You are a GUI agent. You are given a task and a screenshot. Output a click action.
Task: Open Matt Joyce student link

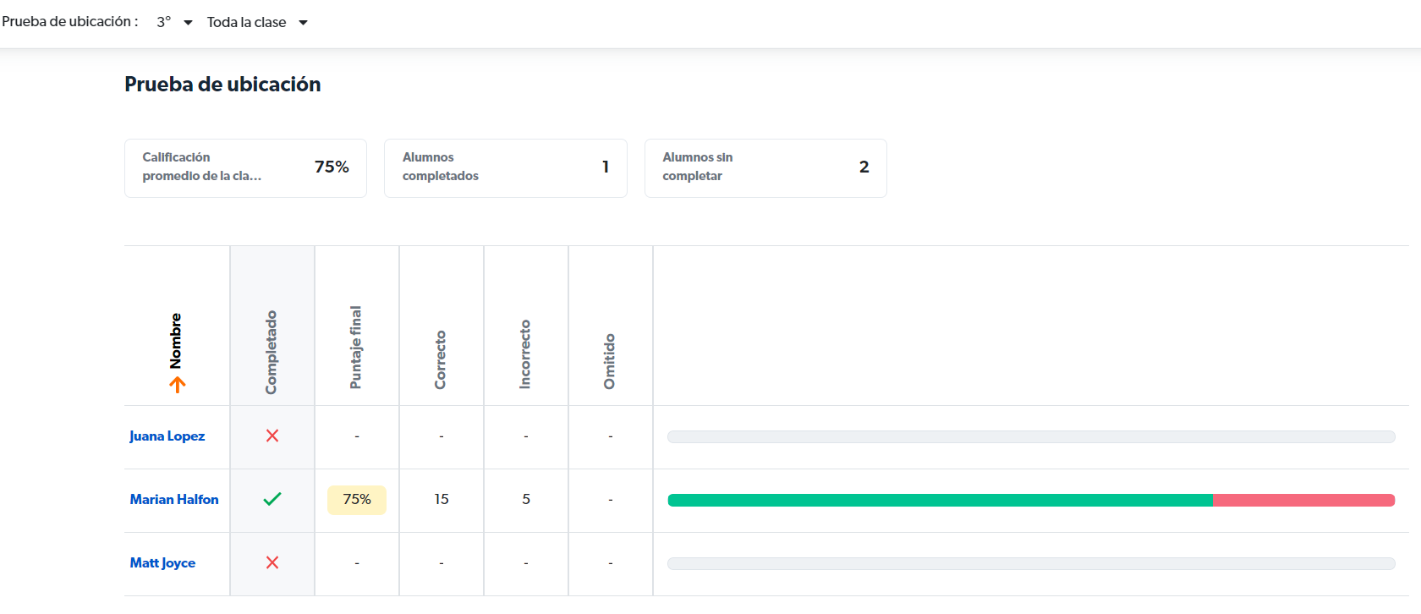162,563
